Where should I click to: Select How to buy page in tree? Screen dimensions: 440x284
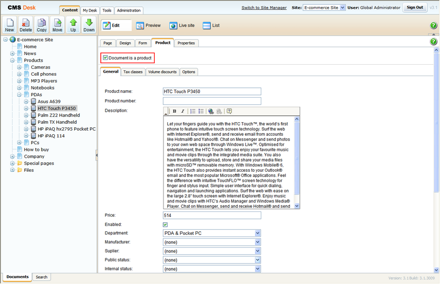(36, 149)
